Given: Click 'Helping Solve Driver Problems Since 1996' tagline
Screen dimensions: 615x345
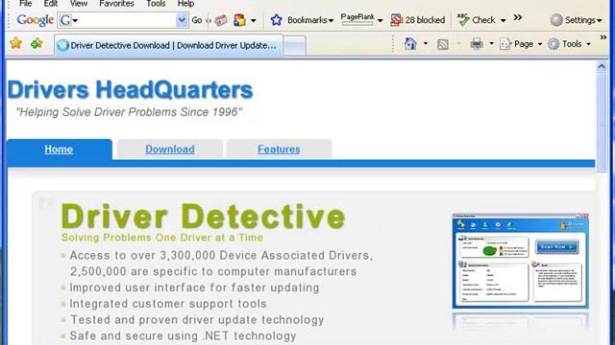Looking at the screenshot, I should click(129, 112).
